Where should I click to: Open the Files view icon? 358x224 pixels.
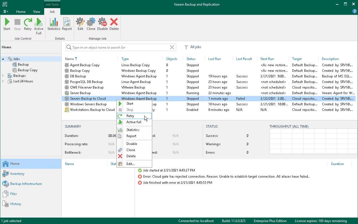[6, 194]
